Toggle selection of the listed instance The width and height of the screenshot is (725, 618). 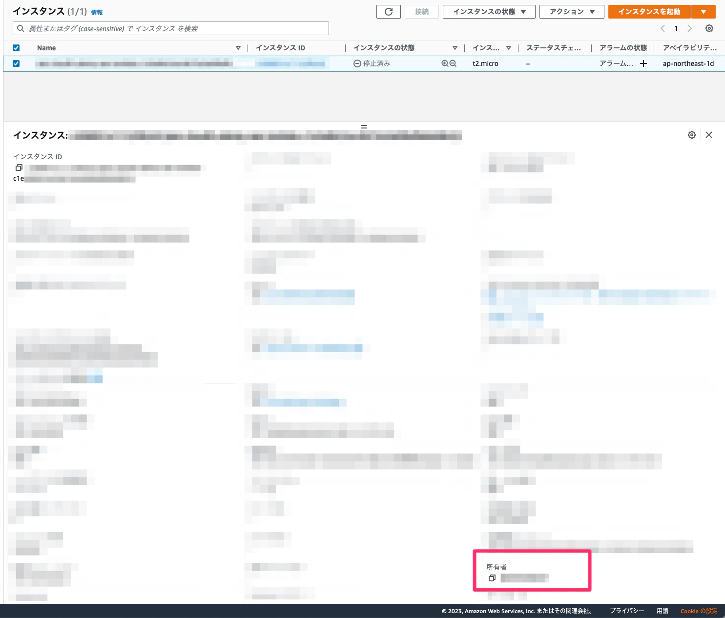[x=16, y=63]
